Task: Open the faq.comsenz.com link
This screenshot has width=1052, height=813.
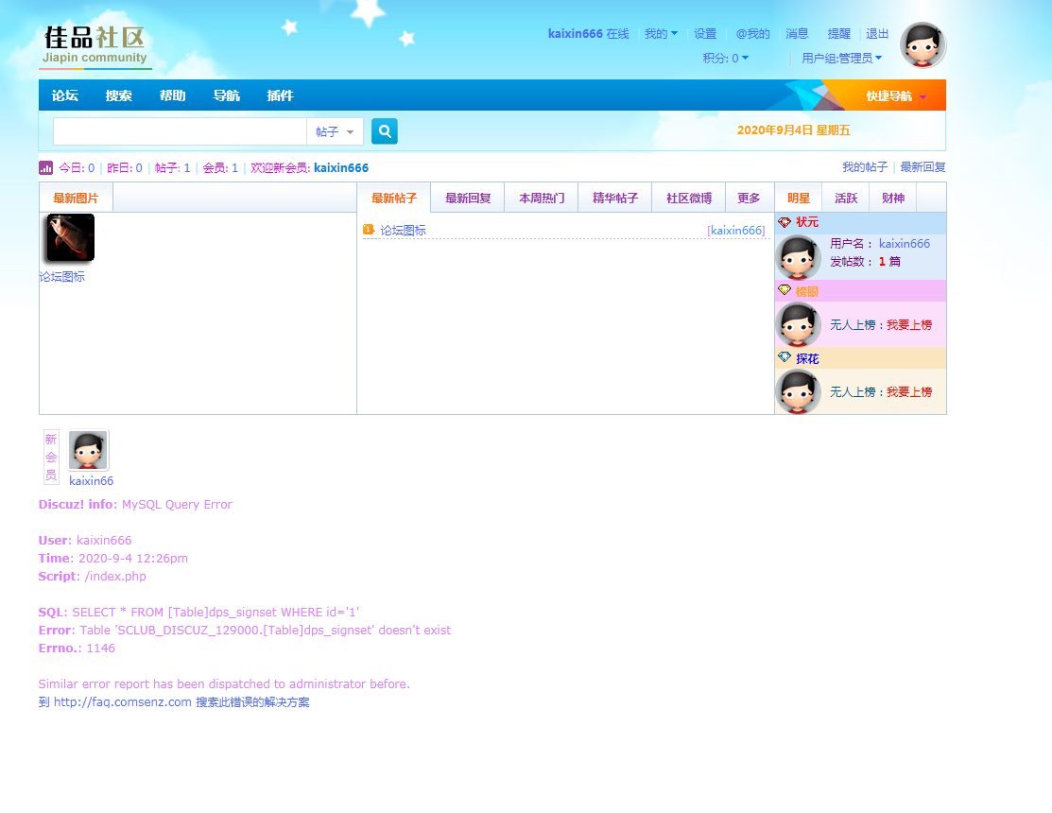Action: coord(123,702)
